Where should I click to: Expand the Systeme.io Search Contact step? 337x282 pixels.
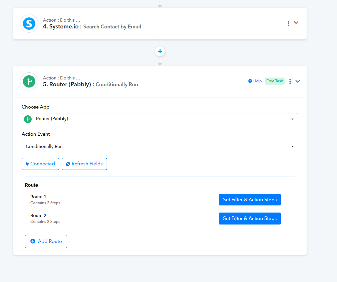(x=296, y=23)
